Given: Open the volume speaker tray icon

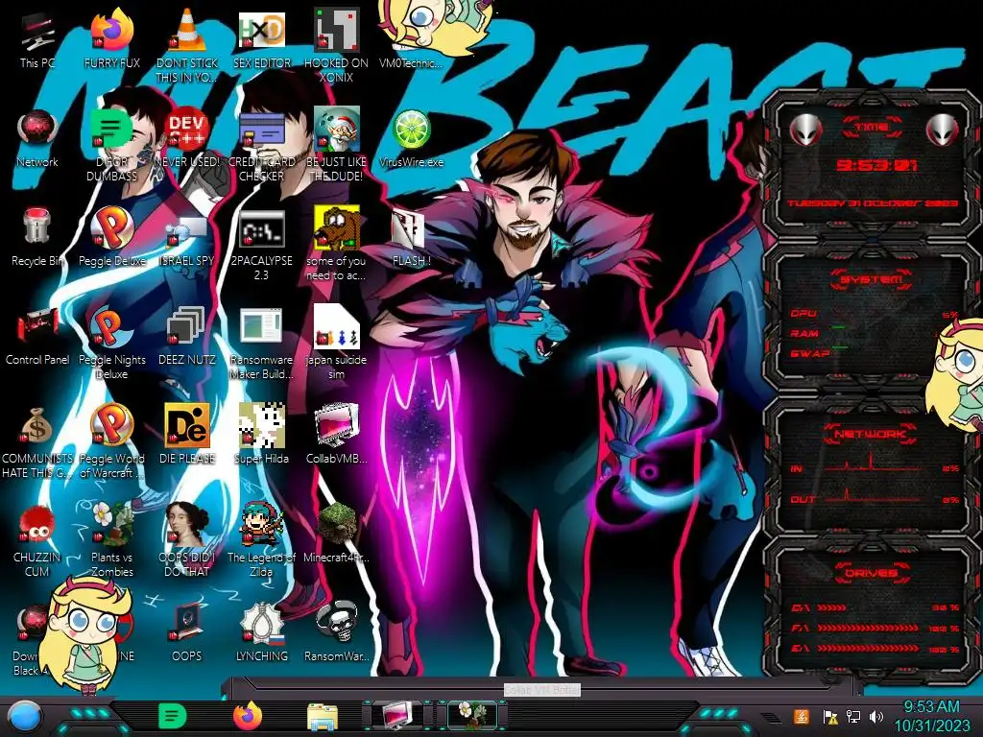Looking at the screenshot, I should (876, 716).
